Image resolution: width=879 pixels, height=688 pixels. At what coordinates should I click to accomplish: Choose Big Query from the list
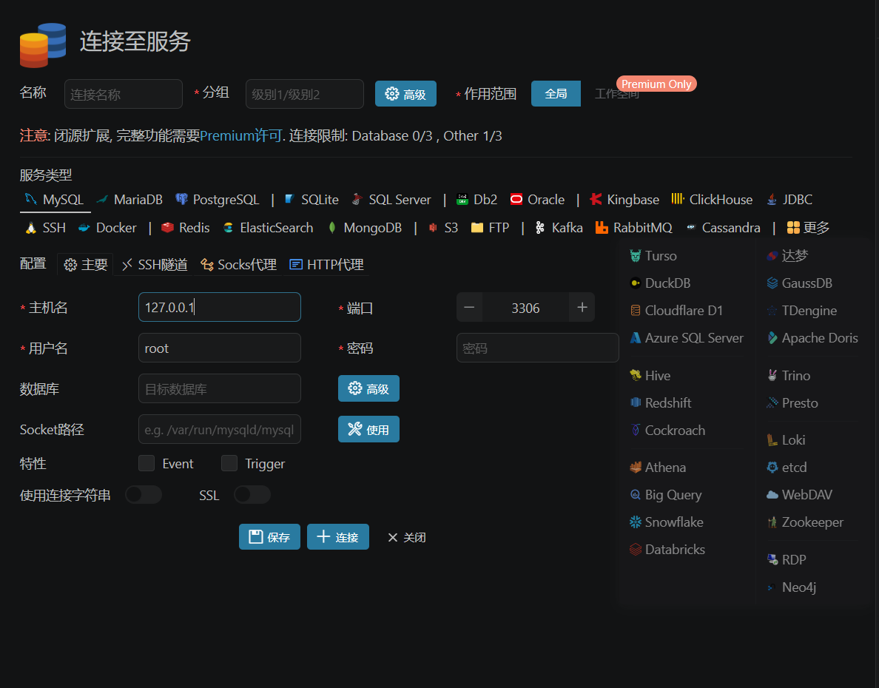point(665,495)
